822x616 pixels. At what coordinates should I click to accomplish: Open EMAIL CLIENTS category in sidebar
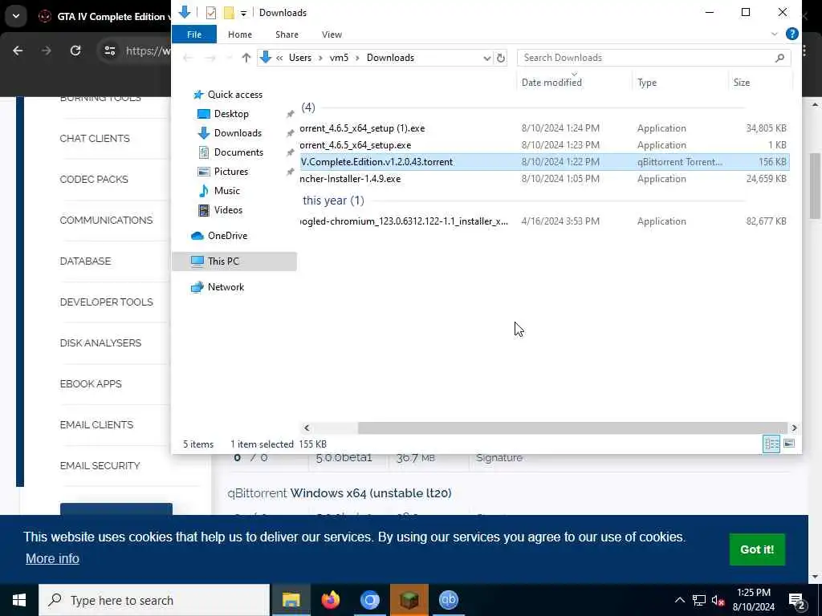pyautogui.click(x=96, y=424)
